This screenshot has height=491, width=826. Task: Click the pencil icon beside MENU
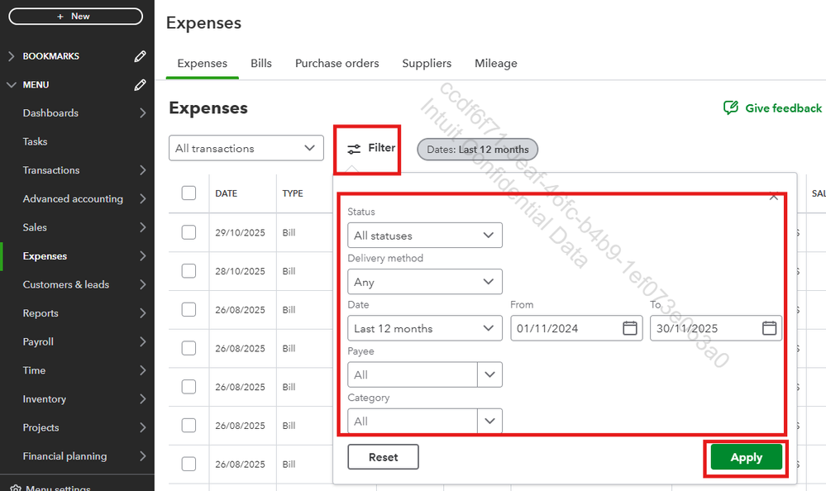click(141, 84)
